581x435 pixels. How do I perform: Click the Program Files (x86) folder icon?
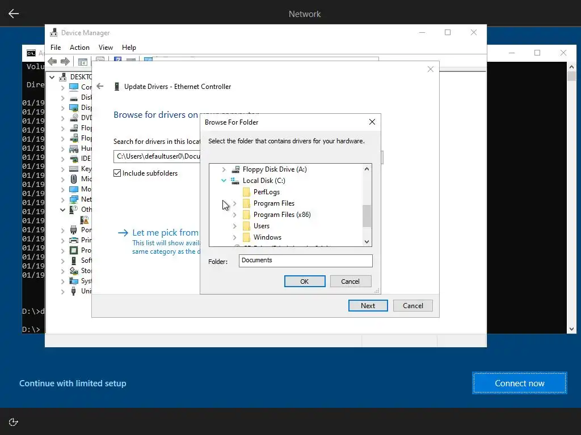click(x=246, y=215)
